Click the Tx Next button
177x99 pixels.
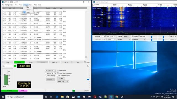[61, 79]
